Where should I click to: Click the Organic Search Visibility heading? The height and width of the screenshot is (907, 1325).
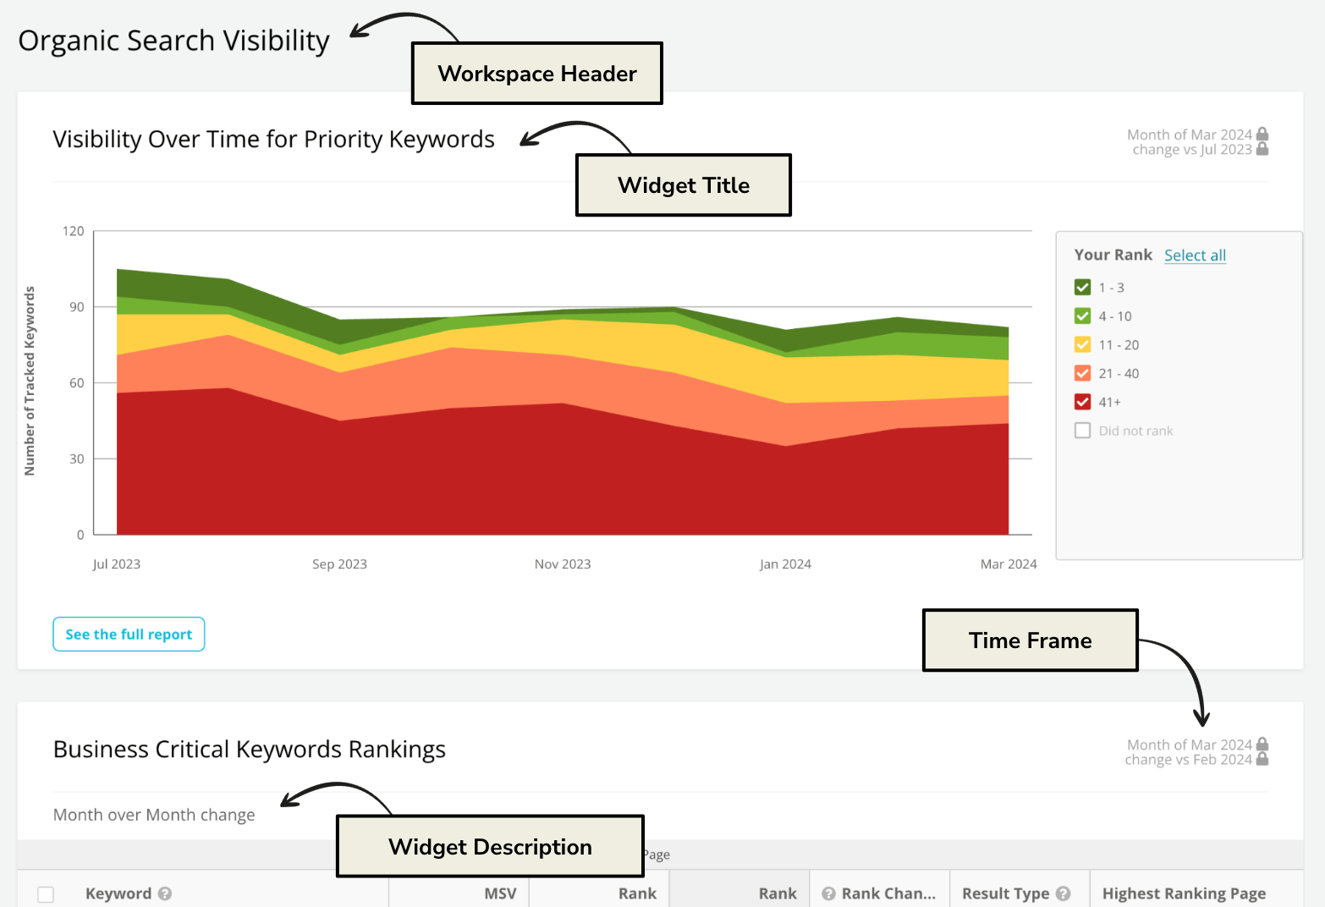(173, 41)
